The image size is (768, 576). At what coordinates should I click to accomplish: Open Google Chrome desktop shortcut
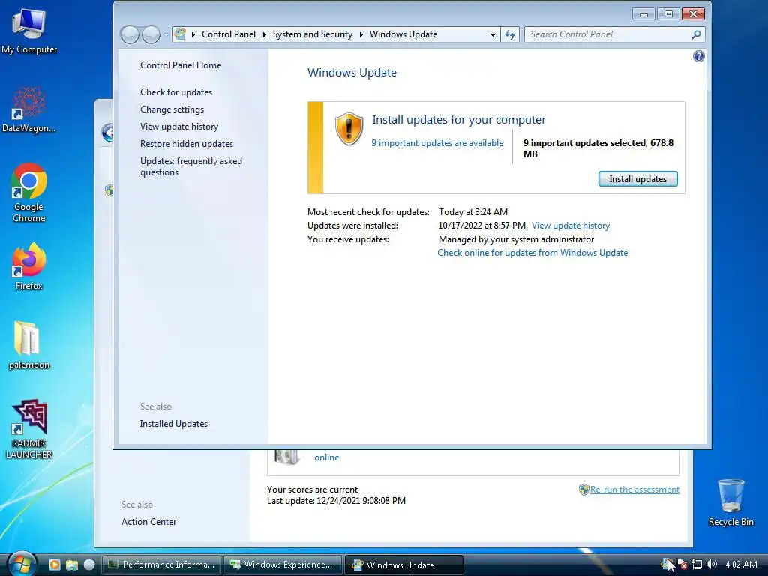pos(29,193)
